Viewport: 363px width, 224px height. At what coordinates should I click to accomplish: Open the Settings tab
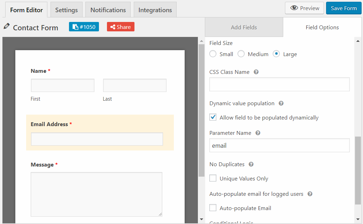[x=67, y=10]
